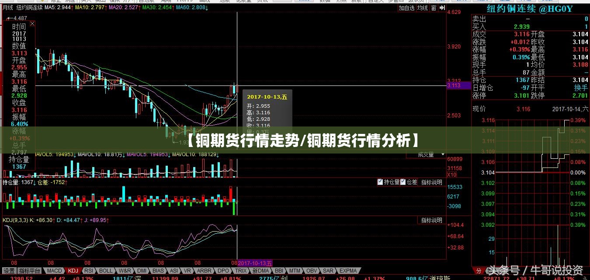The width and height of the screenshot is (590, 280).
Task: Toggle the 持仓量 checkbox
Action: [380, 182]
